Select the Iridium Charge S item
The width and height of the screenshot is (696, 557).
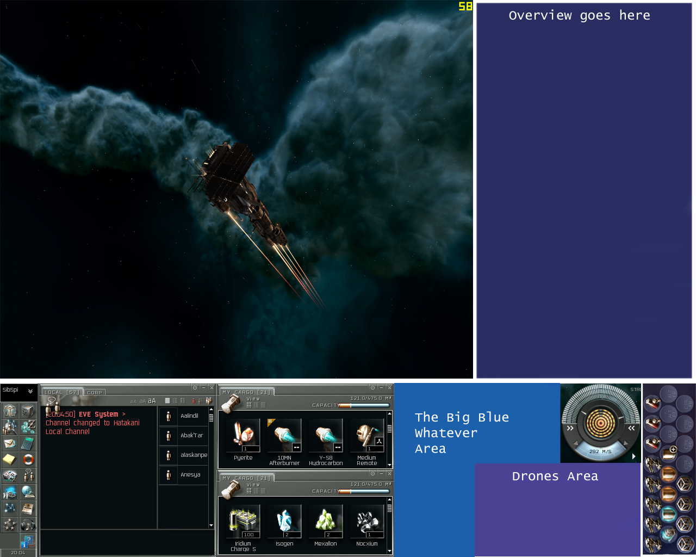[243, 528]
